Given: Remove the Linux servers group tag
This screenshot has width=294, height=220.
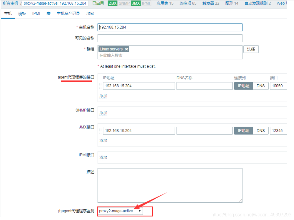Looking at the screenshot, I should (126, 49).
